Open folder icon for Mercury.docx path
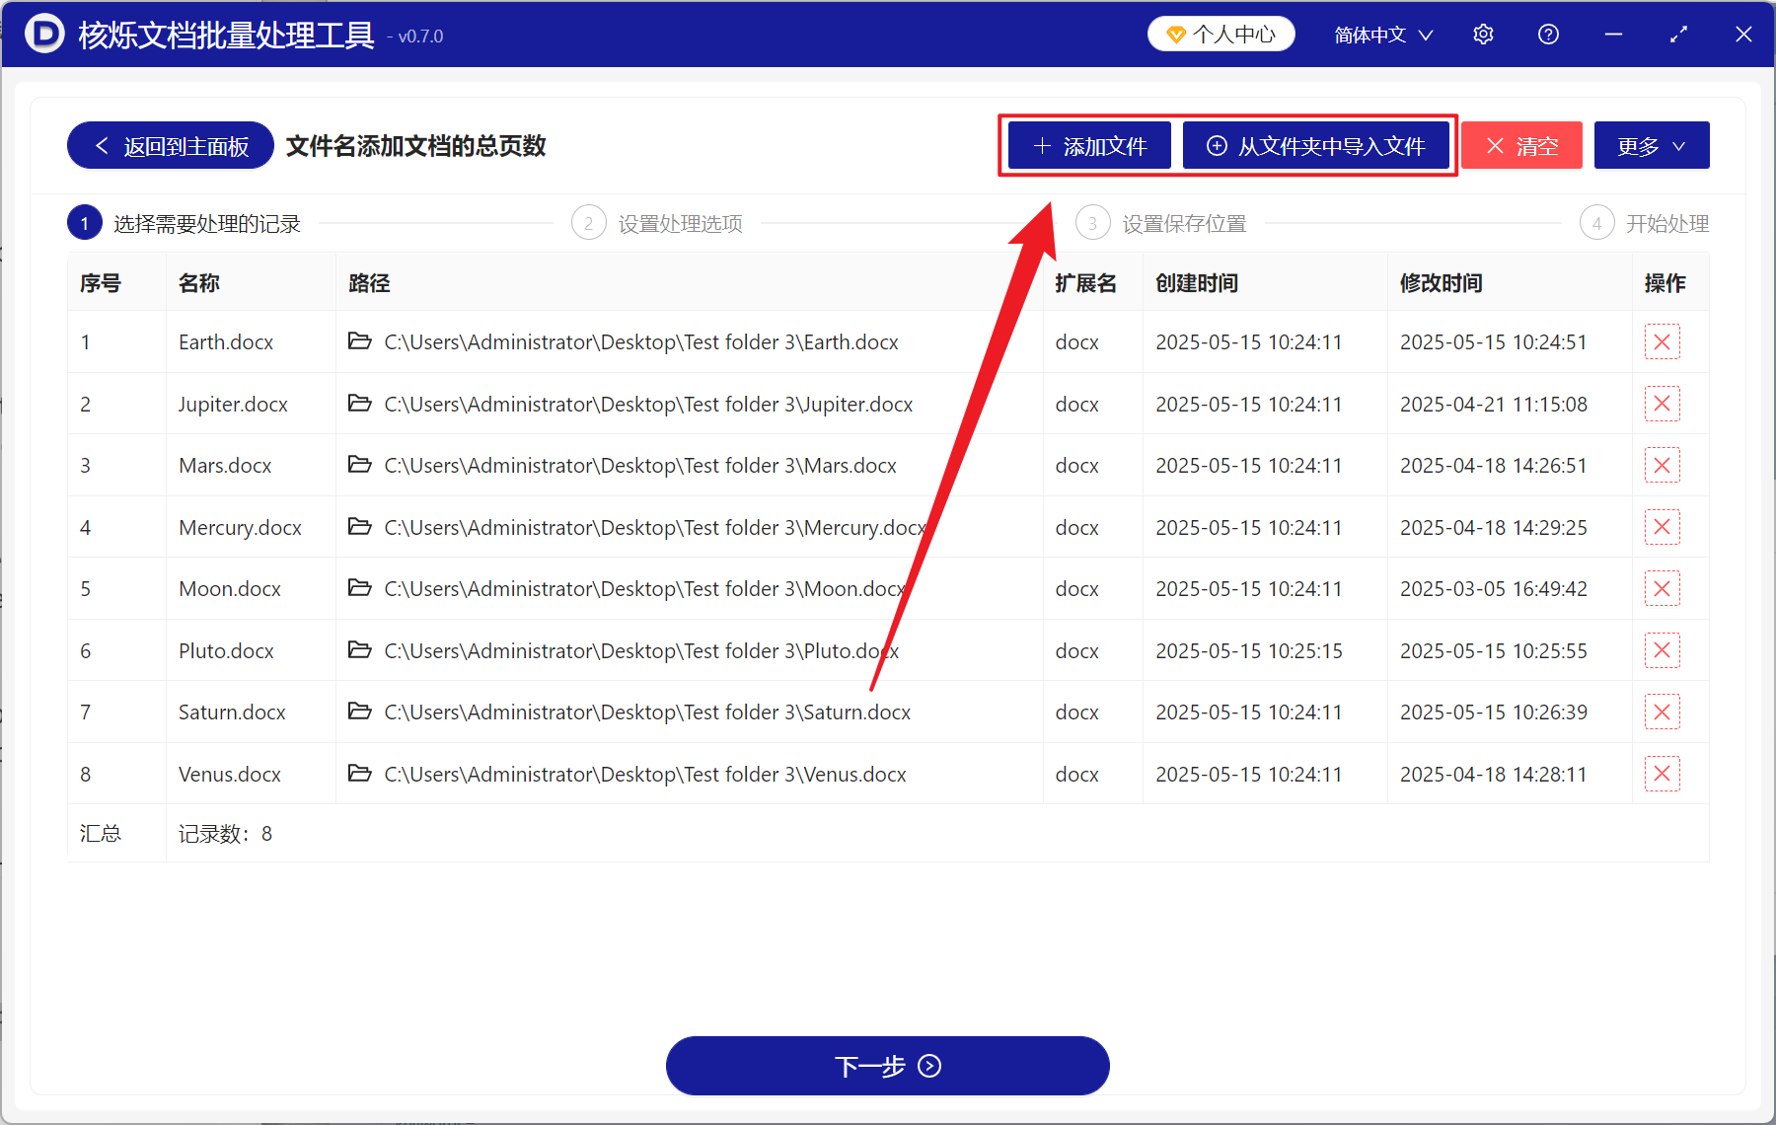Viewport: 1776px width, 1125px height. pos(360,527)
